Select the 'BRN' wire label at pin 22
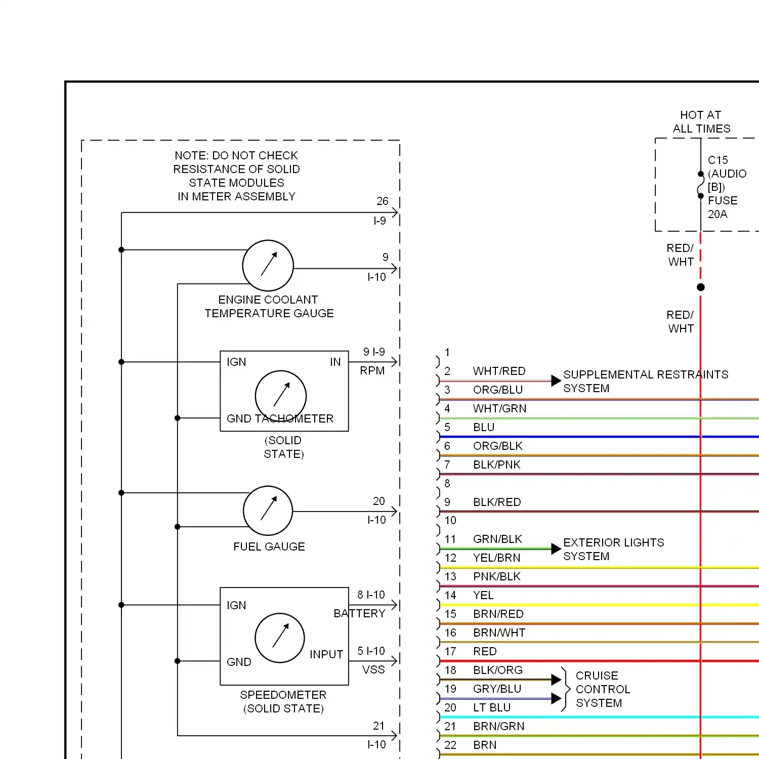 (x=485, y=745)
